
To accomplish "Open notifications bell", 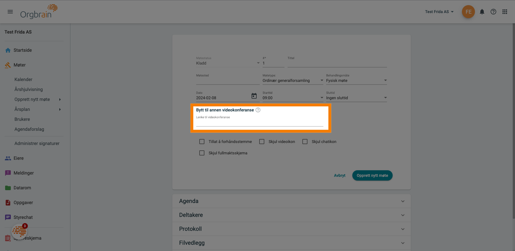I will 482,12.
